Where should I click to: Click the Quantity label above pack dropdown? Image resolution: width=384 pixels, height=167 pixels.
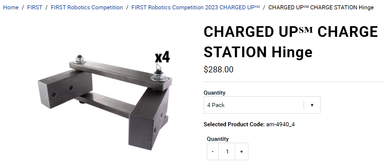(x=214, y=93)
